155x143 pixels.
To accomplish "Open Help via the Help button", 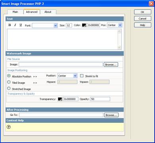I will tap(143, 25).
